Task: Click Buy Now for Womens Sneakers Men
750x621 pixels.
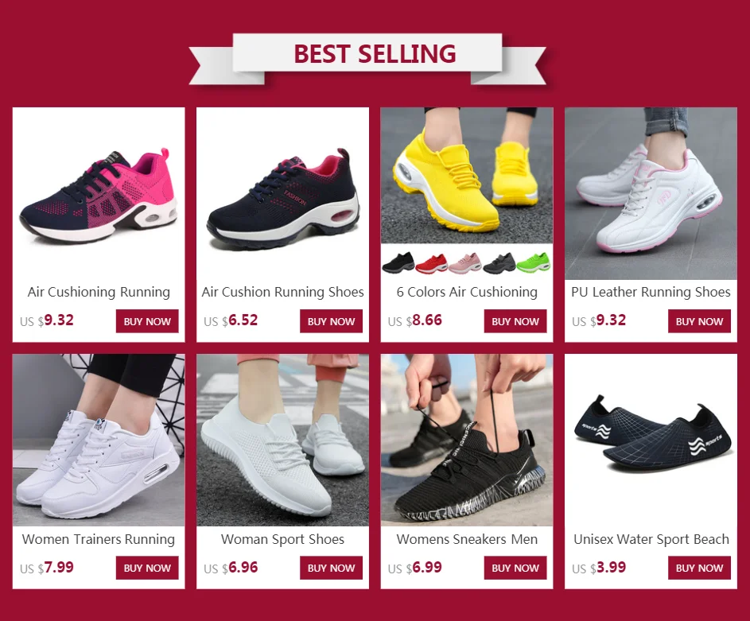Action: coord(515,568)
